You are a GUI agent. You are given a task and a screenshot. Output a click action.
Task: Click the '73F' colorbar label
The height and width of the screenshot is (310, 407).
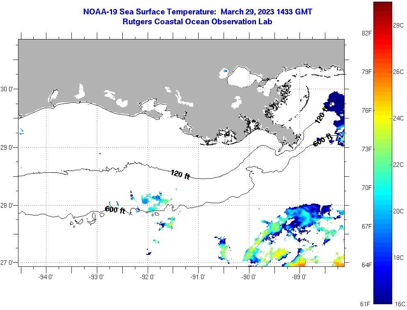[366, 149]
